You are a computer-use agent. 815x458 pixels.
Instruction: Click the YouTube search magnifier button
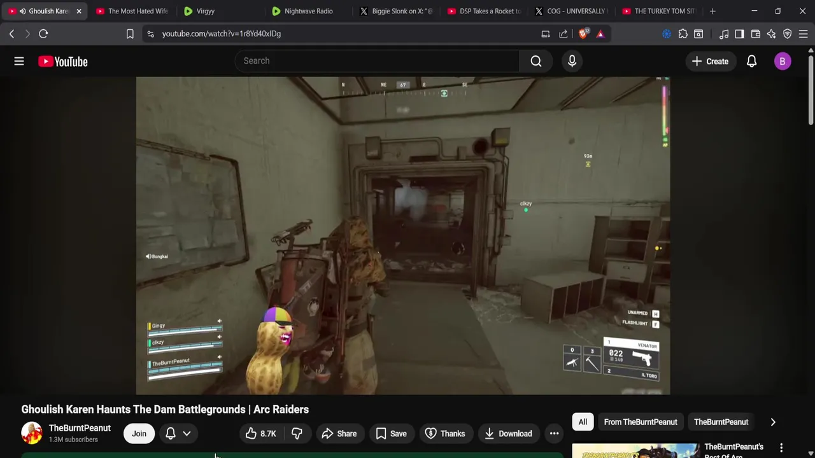tap(536, 61)
